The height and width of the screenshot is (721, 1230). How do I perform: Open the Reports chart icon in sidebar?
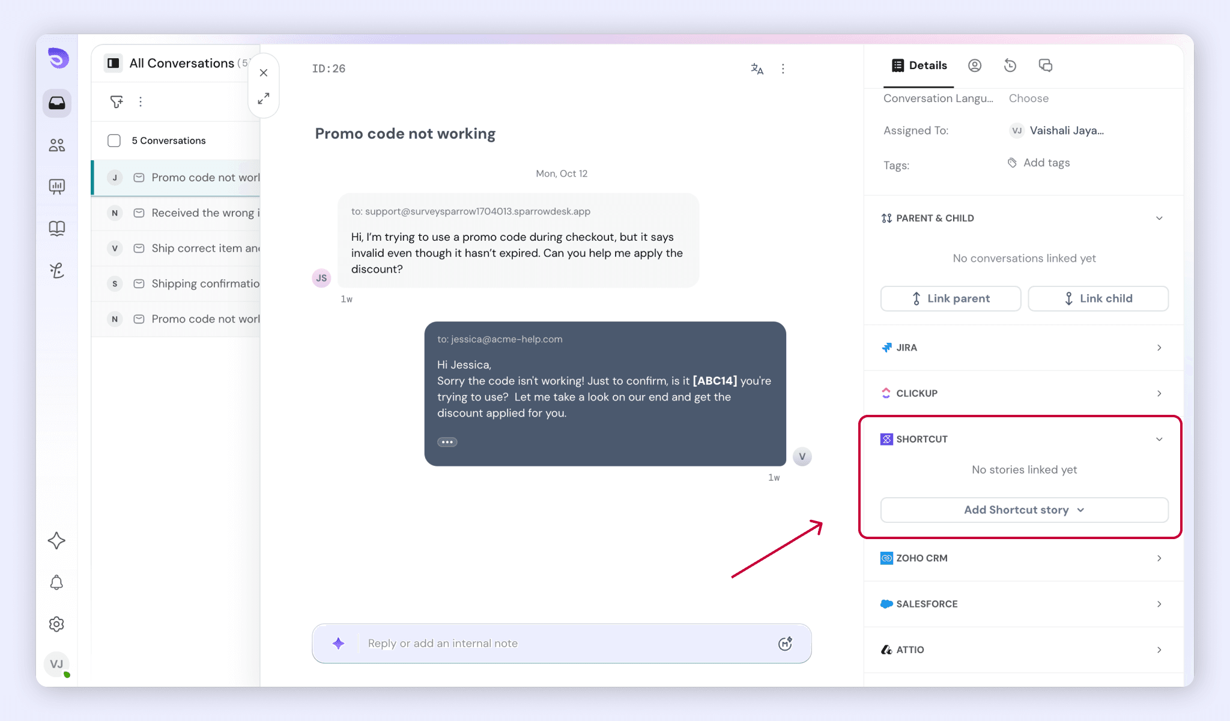[x=57, y=187]
